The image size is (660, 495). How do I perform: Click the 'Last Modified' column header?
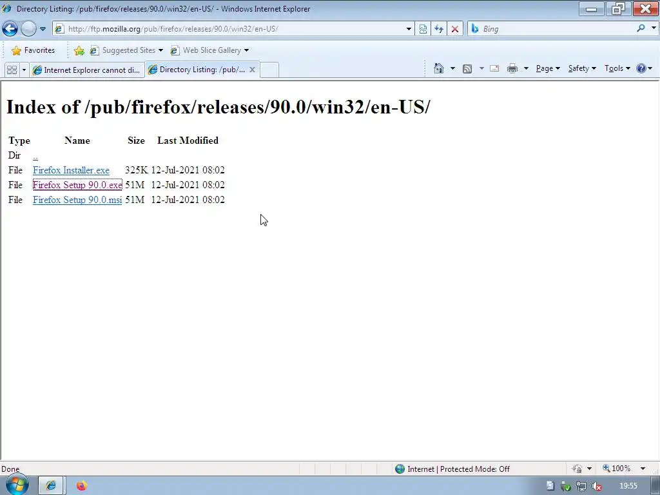[188, 140]
